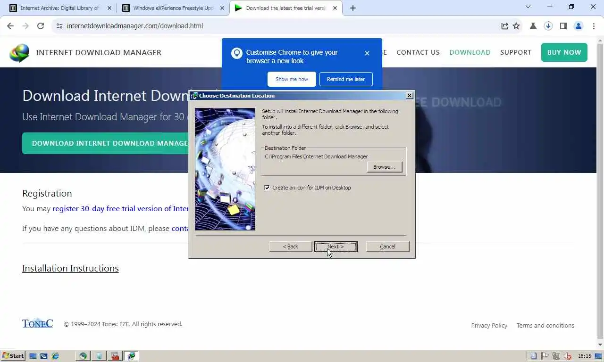Open Privacy Policy link

tap(489, 326)
